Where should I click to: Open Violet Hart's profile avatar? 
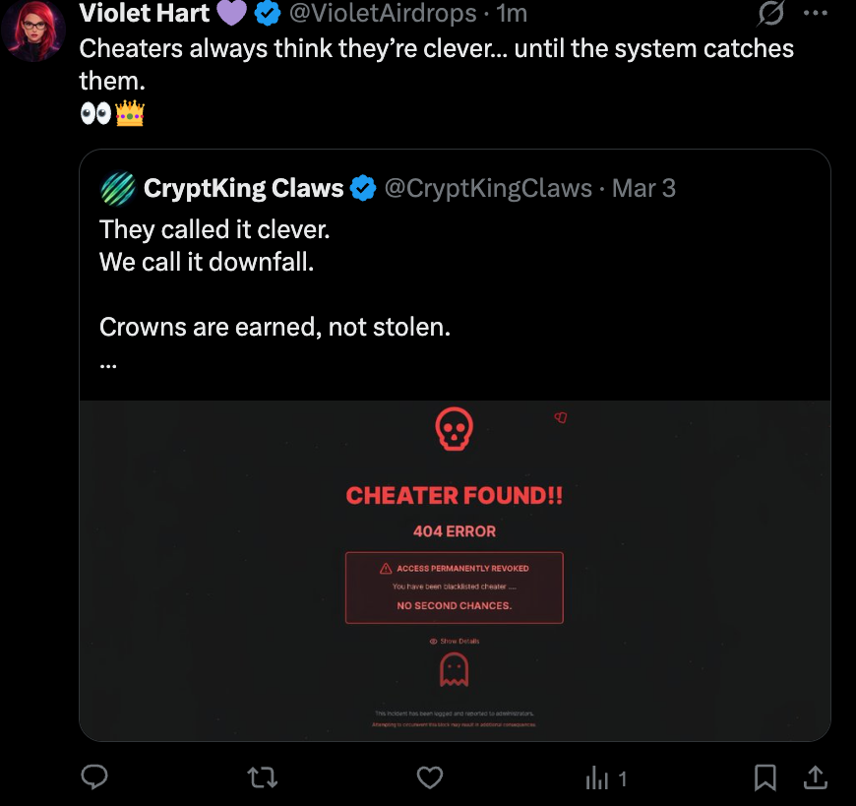[33, 31]
